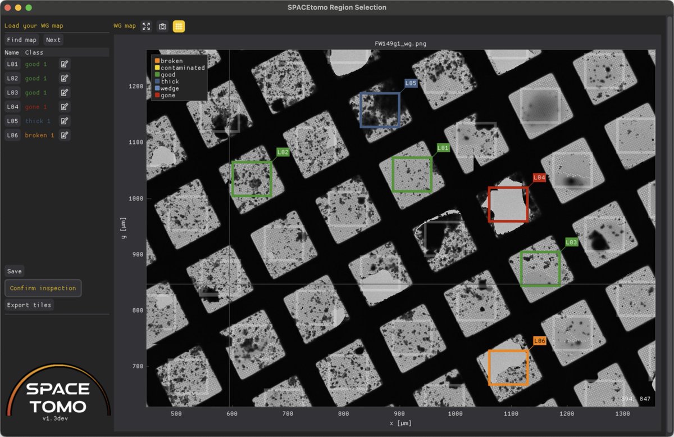
Task: Edit the class of L04
Action: click(x=65, y=107)
